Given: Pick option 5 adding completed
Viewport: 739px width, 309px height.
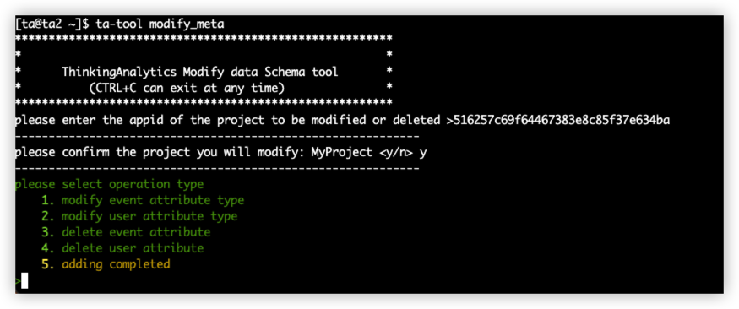Looking at the screenshot, I should [106, 264].
